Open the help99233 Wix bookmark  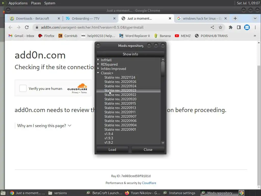[x=98, y=36]
